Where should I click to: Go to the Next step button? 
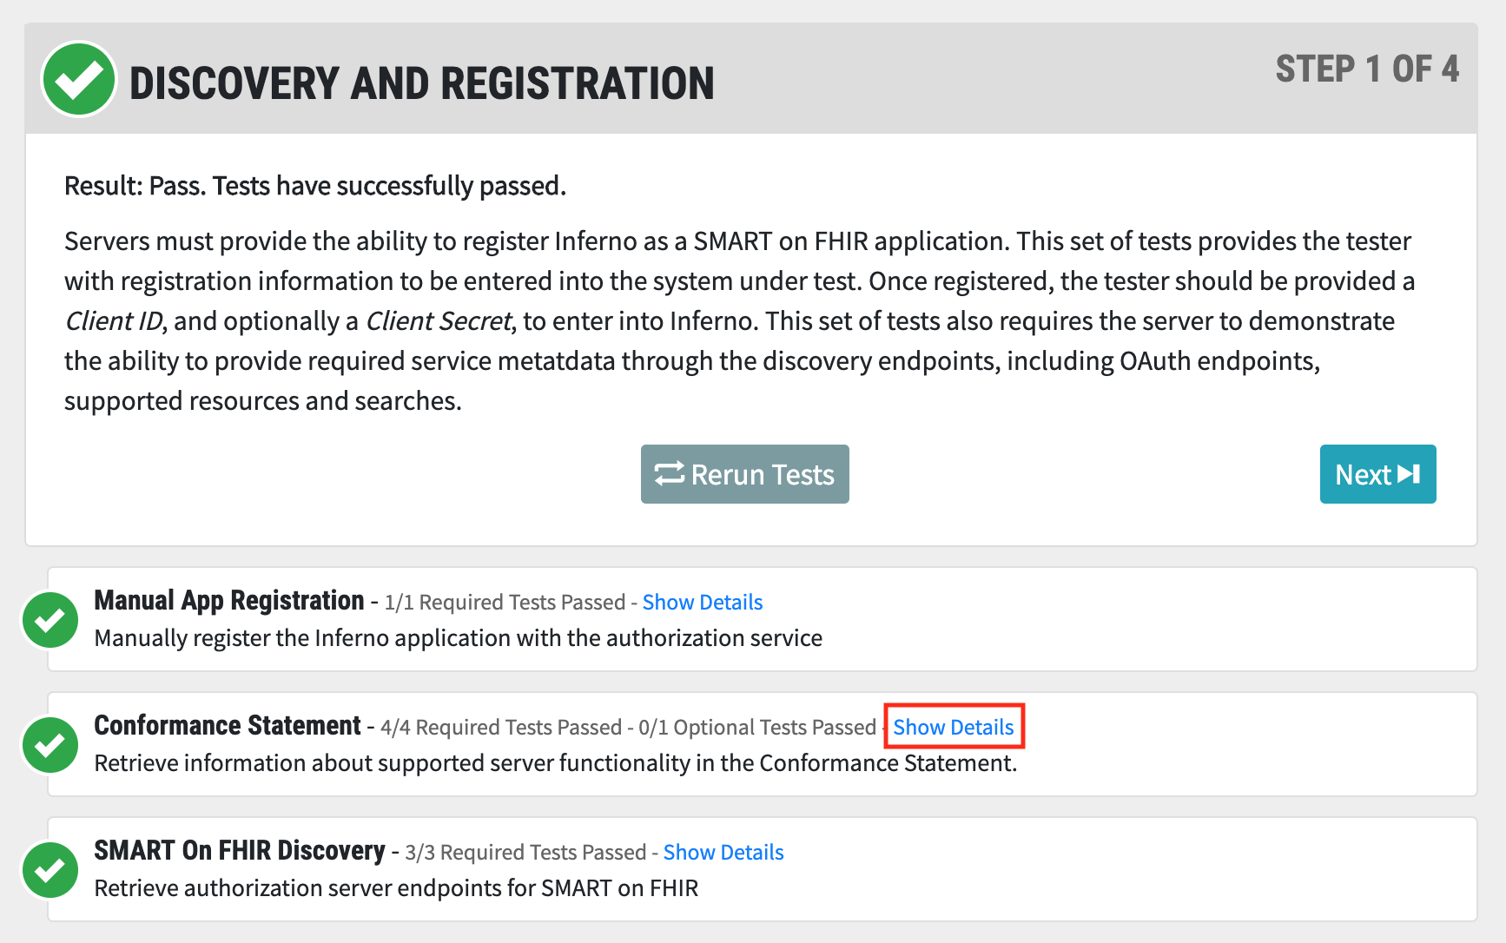coord(1377,474)
